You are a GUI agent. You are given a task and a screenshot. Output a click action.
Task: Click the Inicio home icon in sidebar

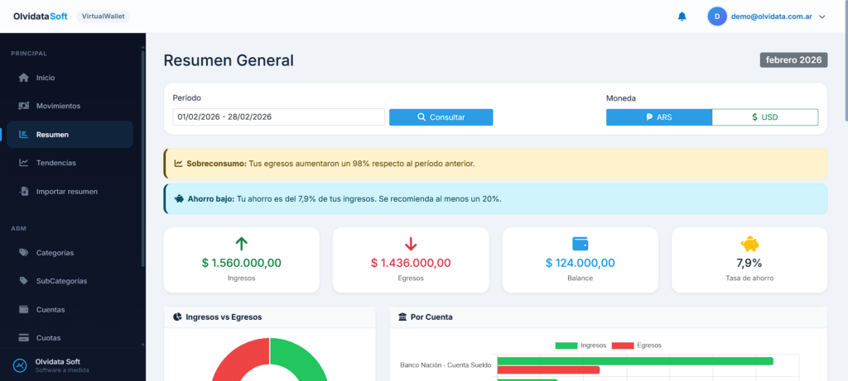tap(24, 78)
